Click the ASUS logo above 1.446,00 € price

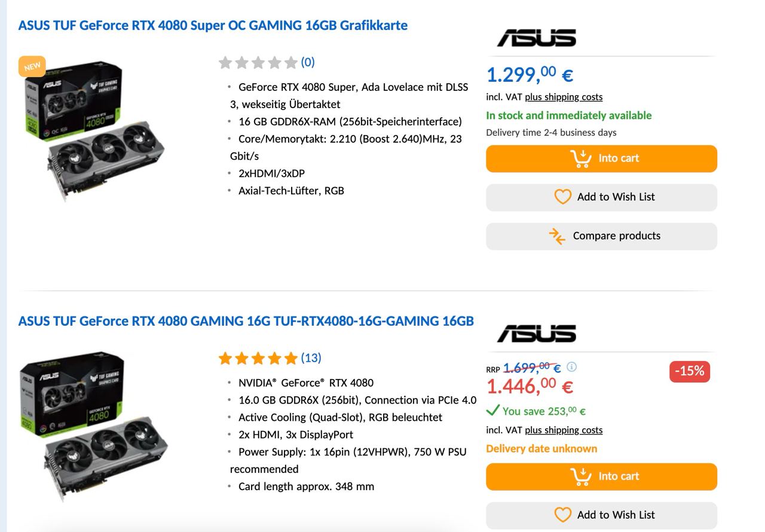pos(536,334)
